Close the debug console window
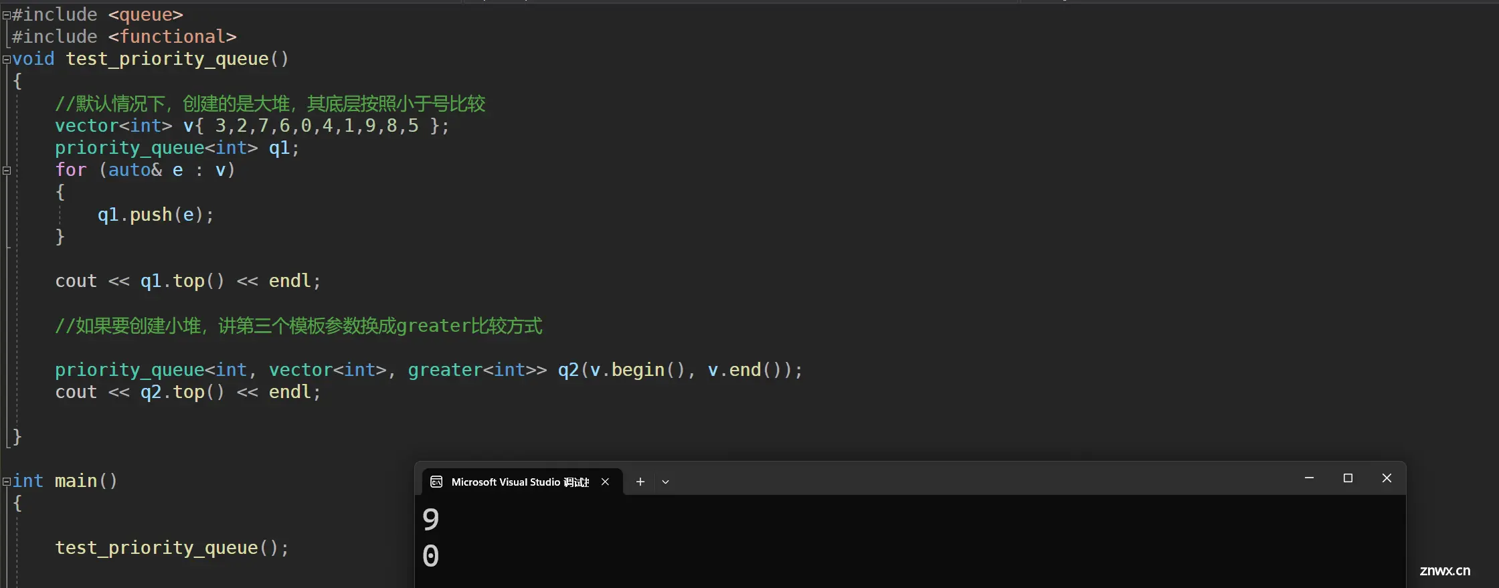Viewport: 1499px width, 588px height. coord(1387,478)
